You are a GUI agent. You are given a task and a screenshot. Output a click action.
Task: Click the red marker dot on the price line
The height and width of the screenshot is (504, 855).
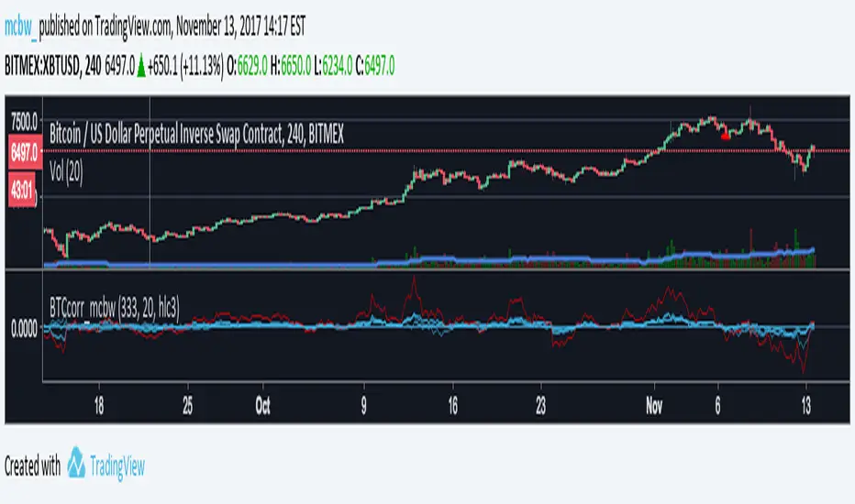pyautogui.click(x=726, y=137)
